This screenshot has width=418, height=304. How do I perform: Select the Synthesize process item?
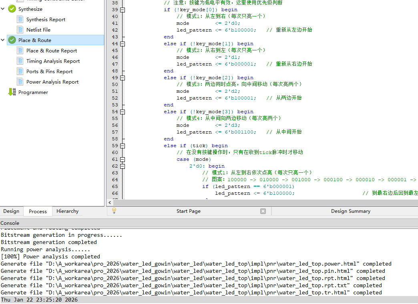(x=30, y=9)
